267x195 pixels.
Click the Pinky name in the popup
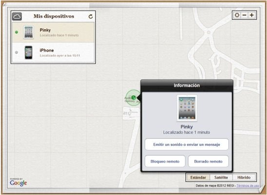coord(187,127)
